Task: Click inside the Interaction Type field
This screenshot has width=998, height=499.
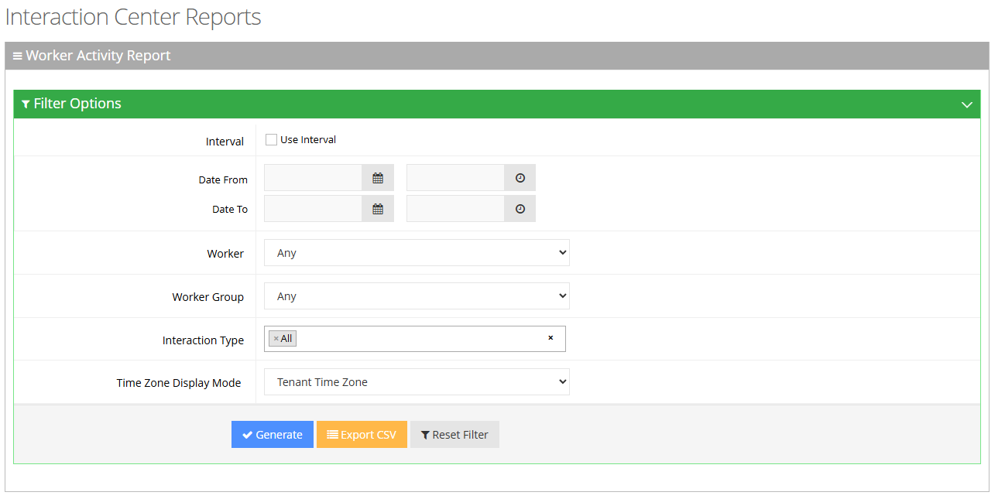Action: pyautogui.click(x=418, y=339)
